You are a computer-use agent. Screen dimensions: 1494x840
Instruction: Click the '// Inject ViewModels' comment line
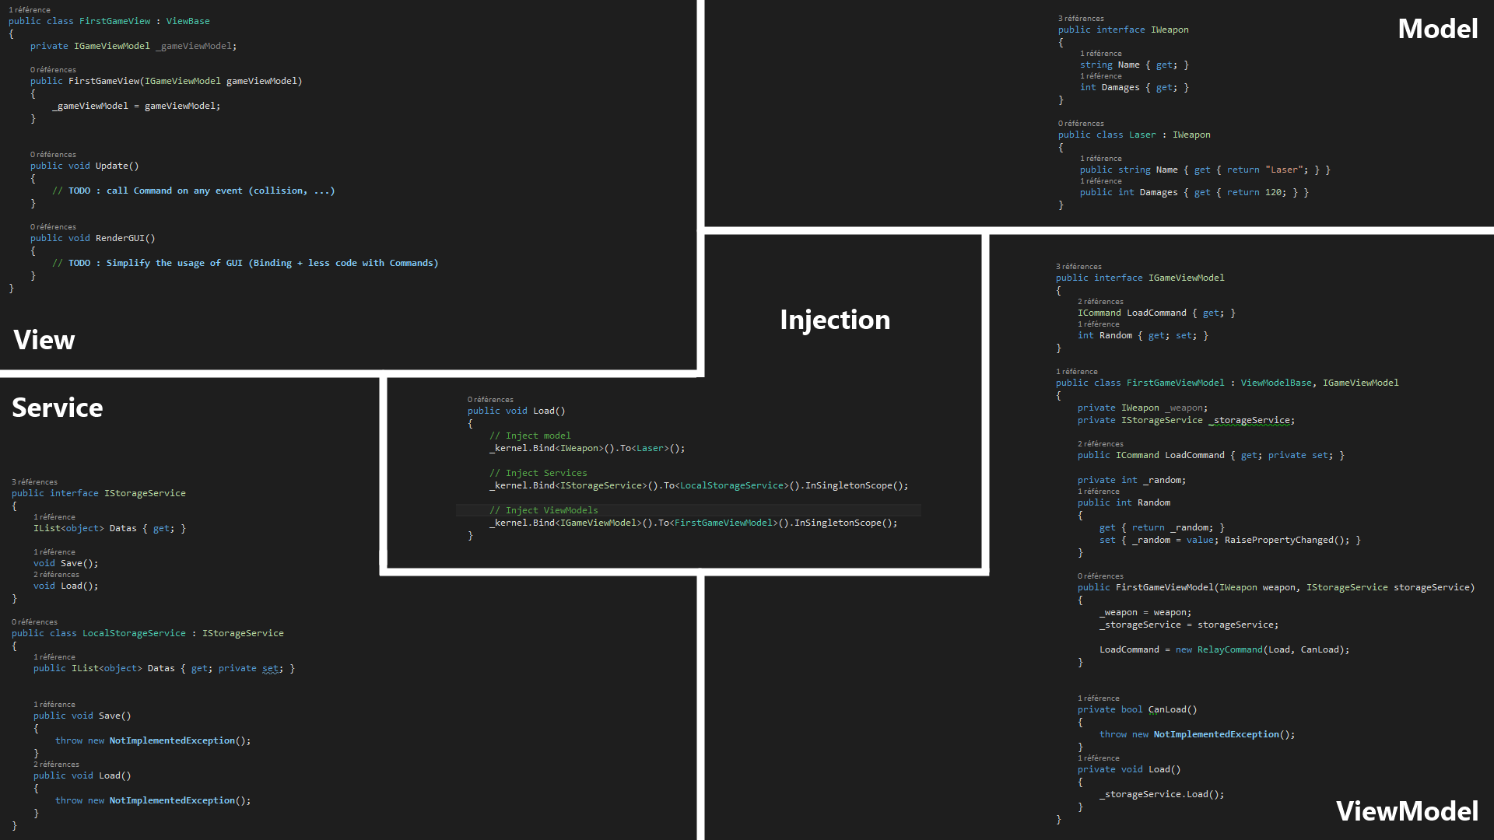pyautogui.click(x=543, y=510)
